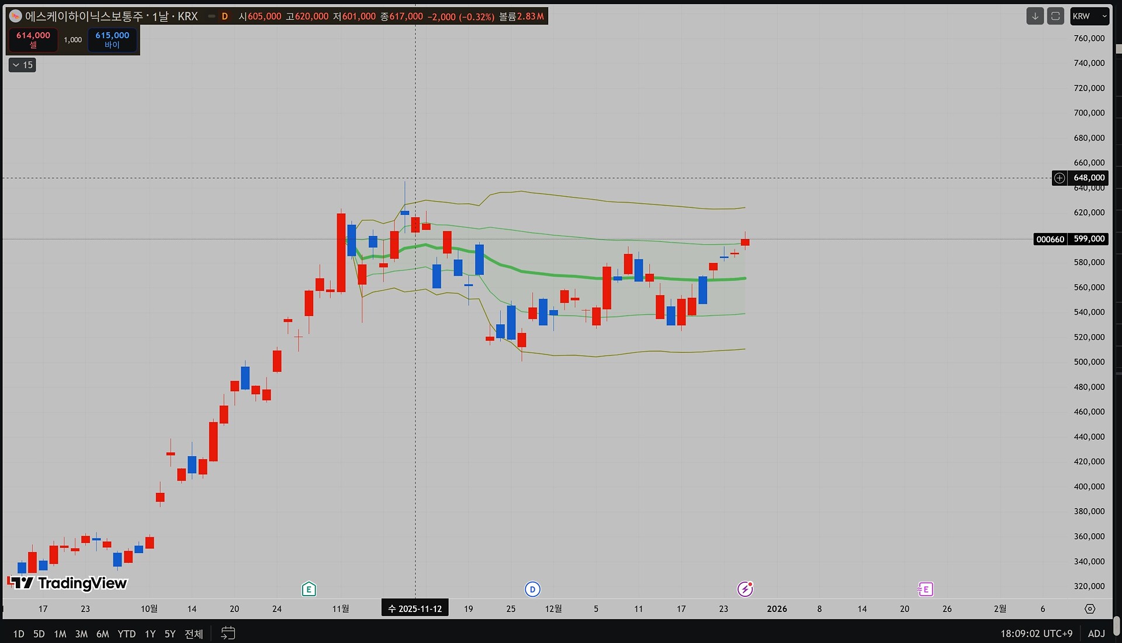Screen dimensions: 1122x643
Task: Collapse the indicator legend showing 15
Action: (x=22, y=65)
